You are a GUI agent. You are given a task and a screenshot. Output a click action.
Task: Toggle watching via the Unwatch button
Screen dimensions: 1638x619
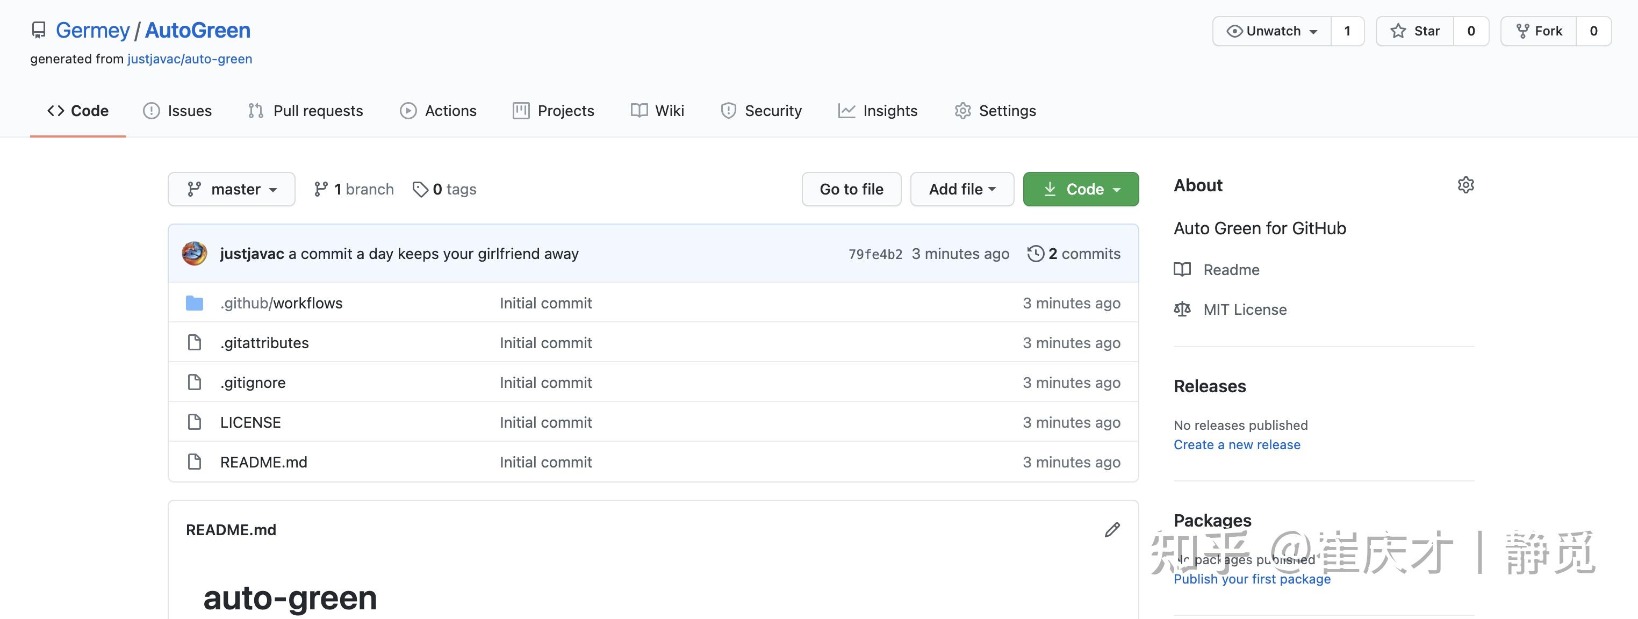pyautogui.click(x=1271, y=31)
